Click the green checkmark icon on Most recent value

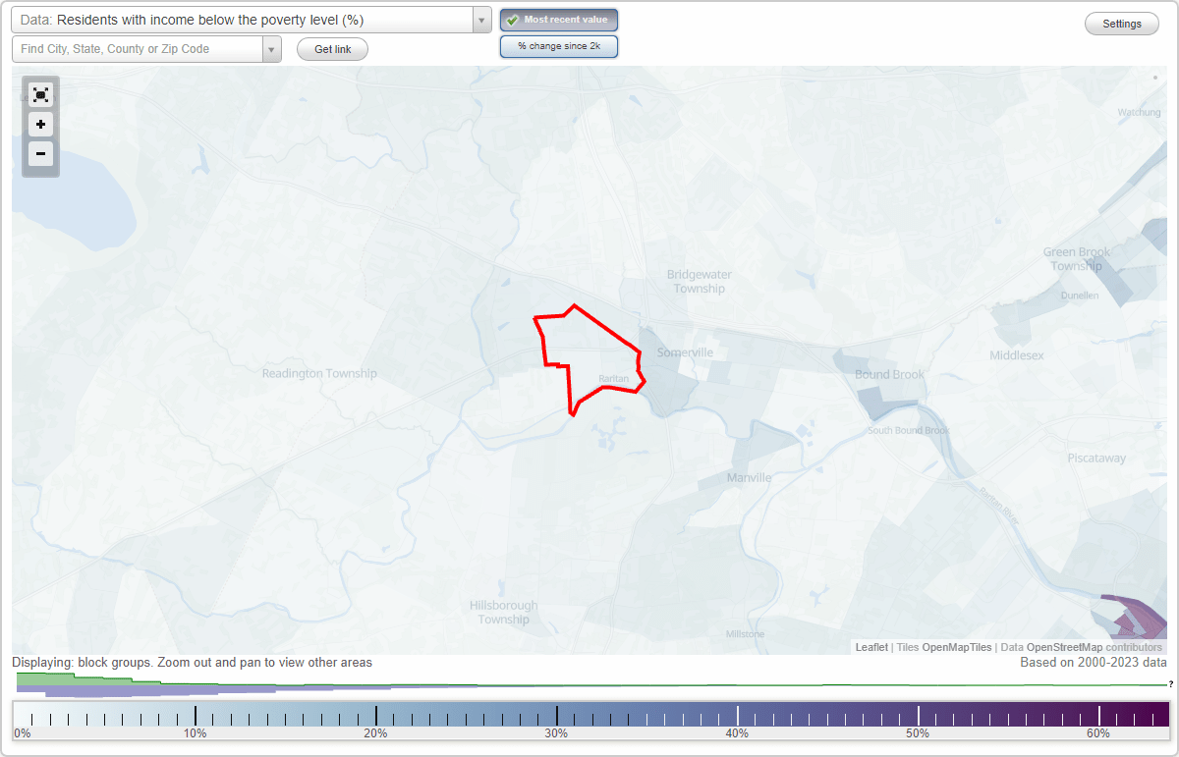pos(514,19)
